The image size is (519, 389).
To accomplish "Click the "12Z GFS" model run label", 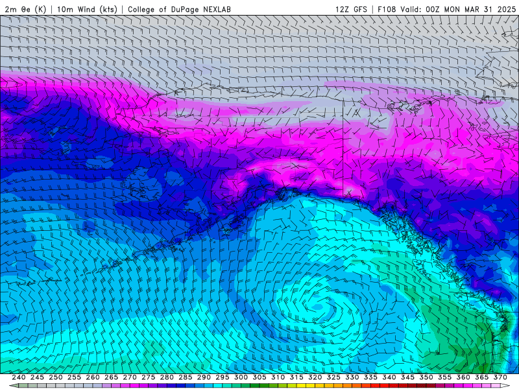I will click(351, 9).
